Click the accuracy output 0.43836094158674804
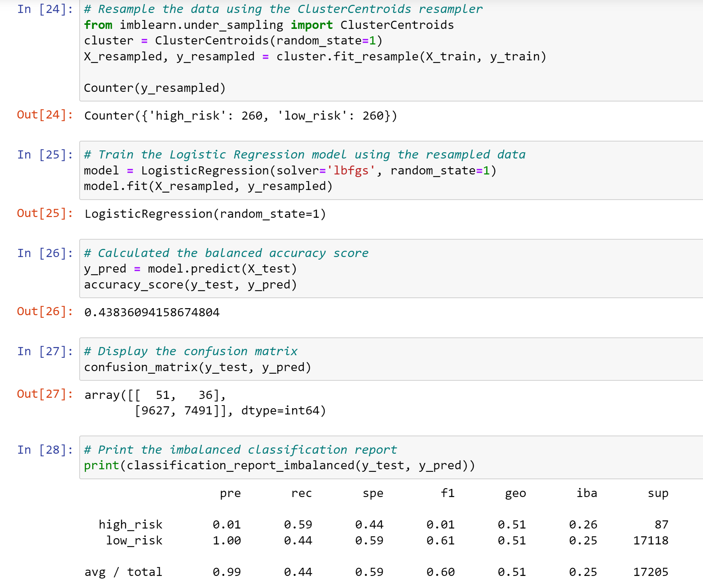The height and width of the screenshot is (580, 703). click(x=151, y=312)
